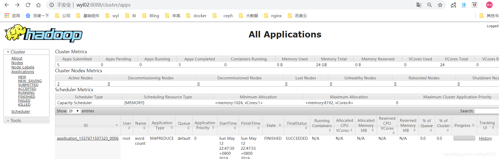Reload the page with the refresh icon
This screenshot has width=499, height=159.
tap(28, 5)
